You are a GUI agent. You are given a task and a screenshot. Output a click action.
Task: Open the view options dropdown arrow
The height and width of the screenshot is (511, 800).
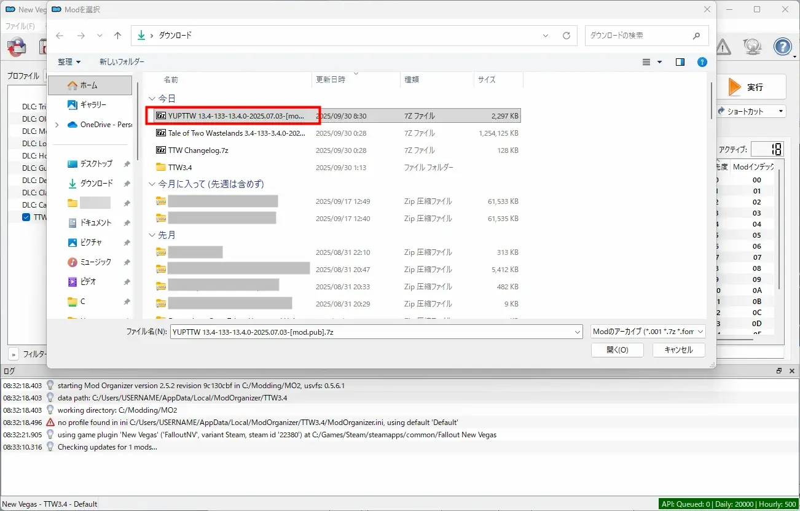[x=660, y=62]
